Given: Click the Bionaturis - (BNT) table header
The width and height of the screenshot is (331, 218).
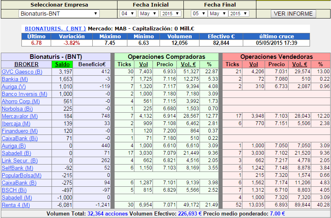Looking at the screenshot, I should (56, 57).
